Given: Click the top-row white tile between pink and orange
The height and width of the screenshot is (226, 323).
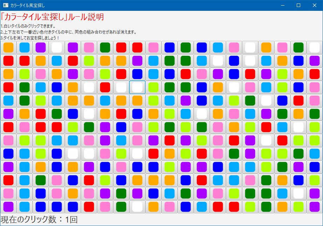Looking at the screenshot, I should 250,47.
